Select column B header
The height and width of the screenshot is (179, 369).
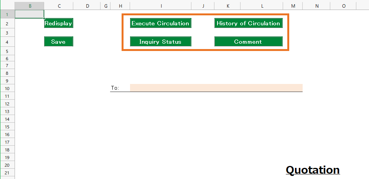pos(29,6)
